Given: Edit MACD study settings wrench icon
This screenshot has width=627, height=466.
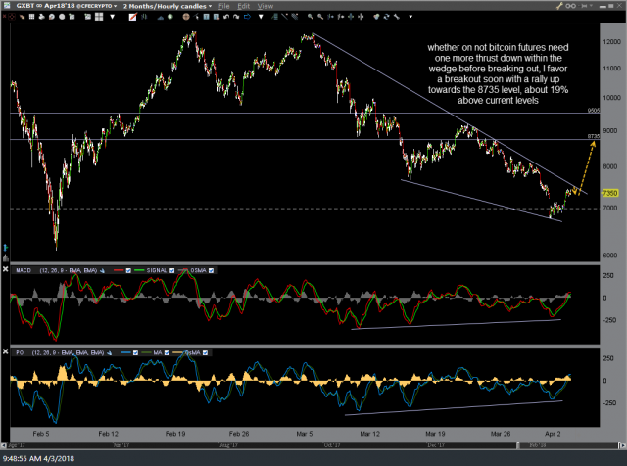Looking at the screenshot, I should coord(102,270).
